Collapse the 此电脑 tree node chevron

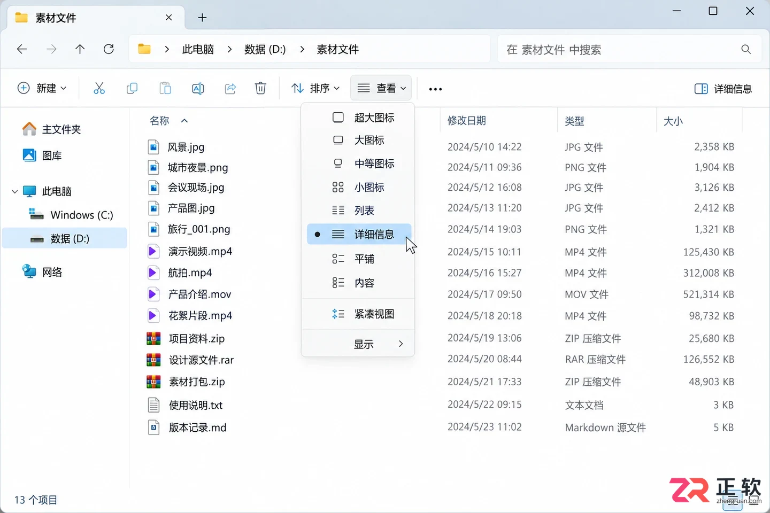14,191
